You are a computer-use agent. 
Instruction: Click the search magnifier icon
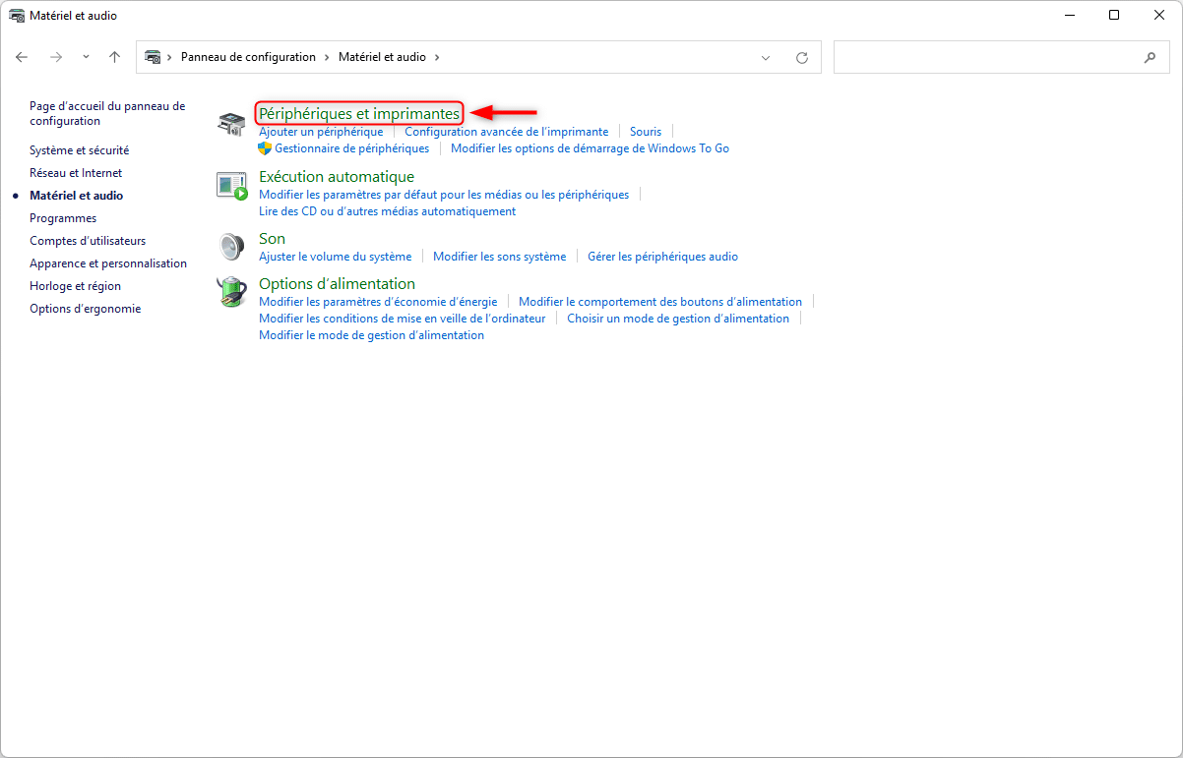(1150, 58)
